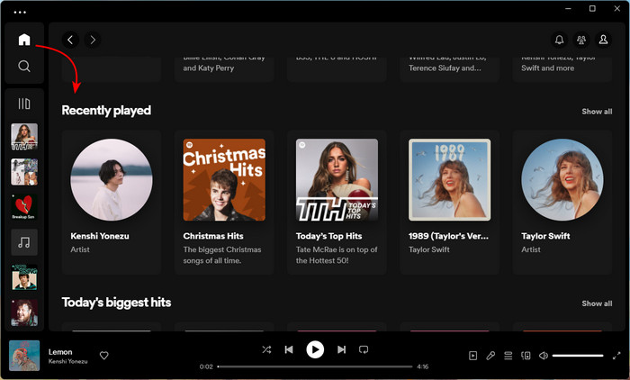Click the song title Lemon

(x=60, y=352)
